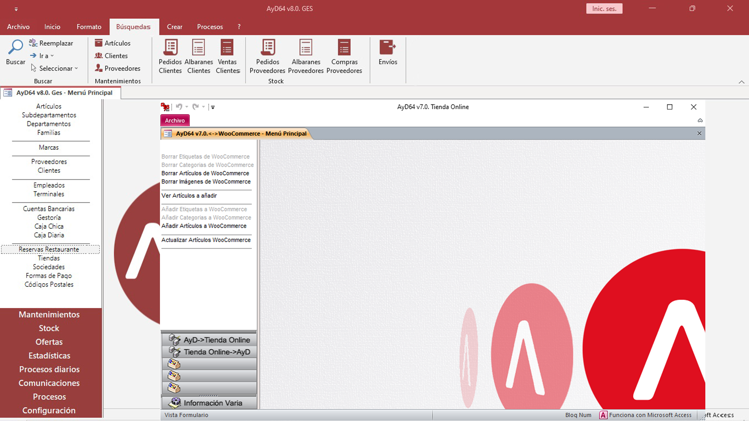The width and height of the screenshot is (749, 421).
Task: Click the first blank toolbox button below Tienda Online->AyD
Action: click(209, 364)
